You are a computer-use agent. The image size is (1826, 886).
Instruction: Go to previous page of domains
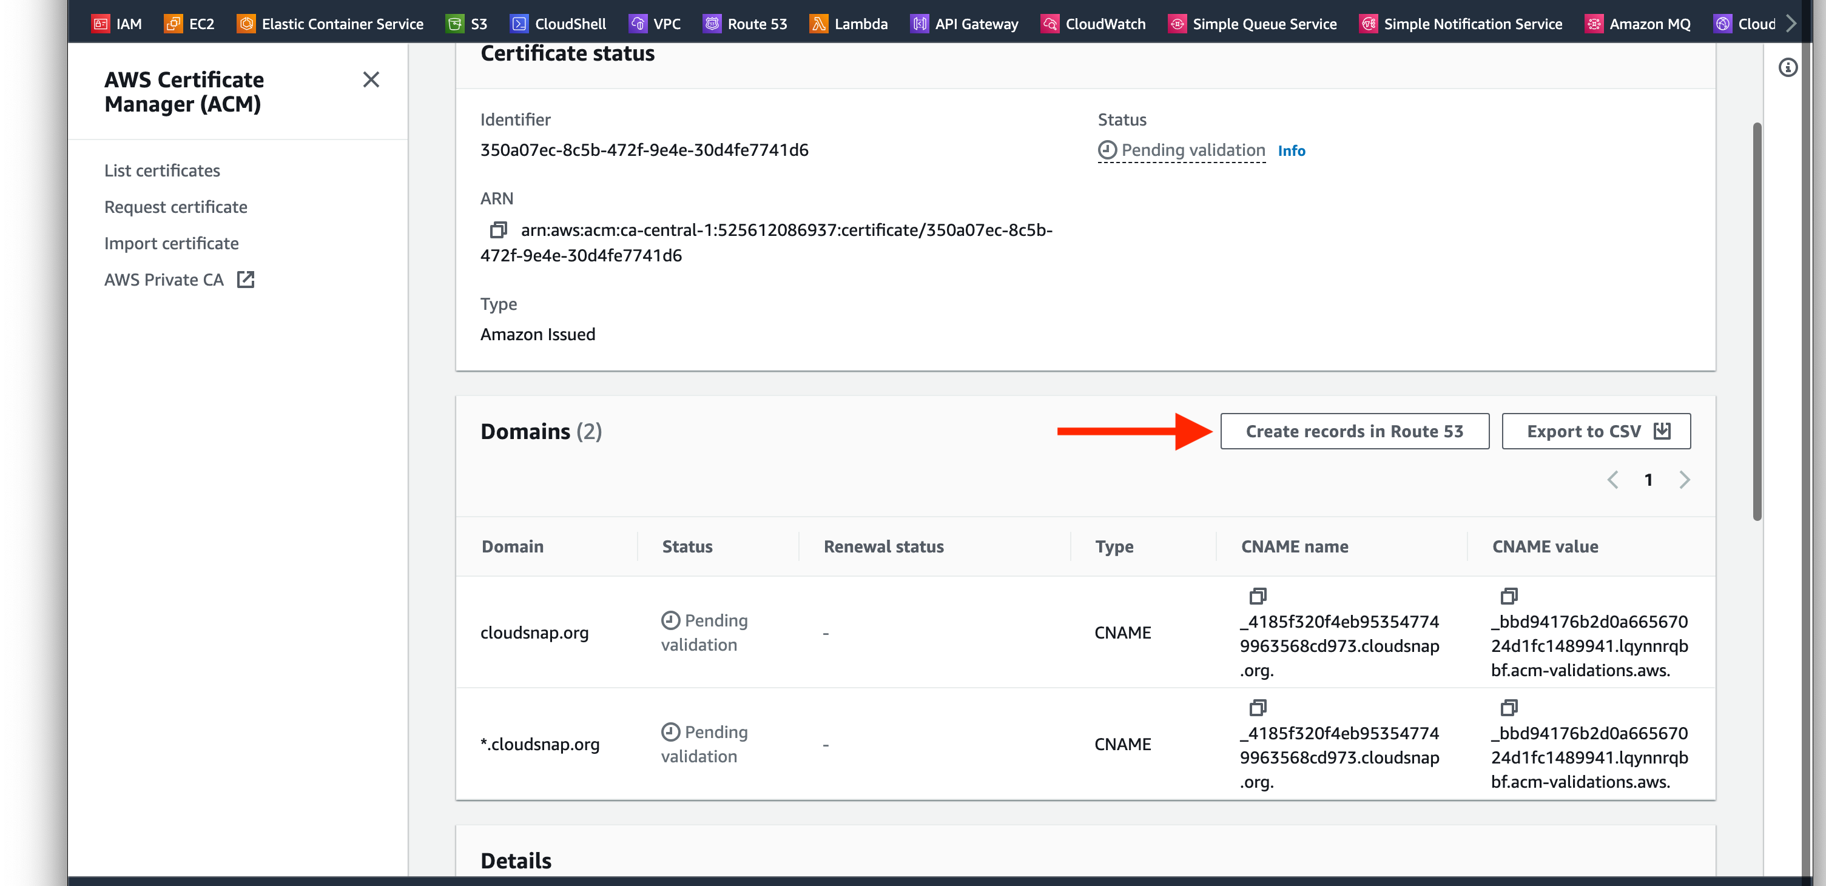[x=1612, y=480]
